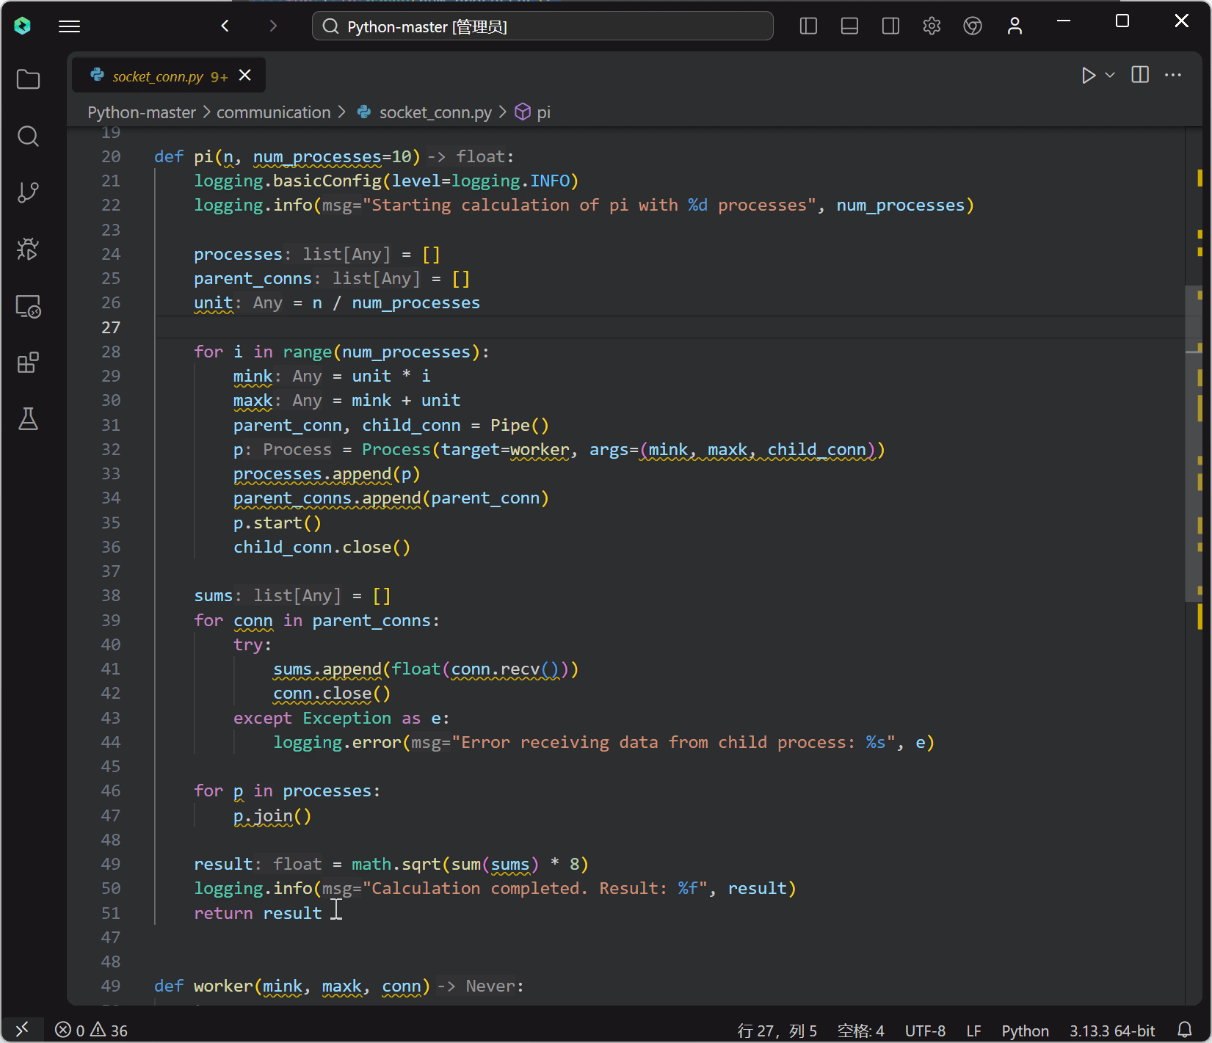The width and height of the screenshot is (1212, 1043).
Task: Close the socket_conn.py tab
Action: coord(245,76)
